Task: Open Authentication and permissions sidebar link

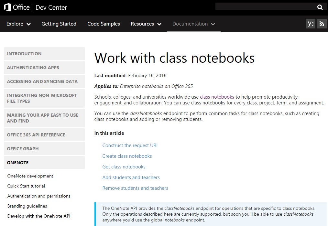Action: pos(39,196)
